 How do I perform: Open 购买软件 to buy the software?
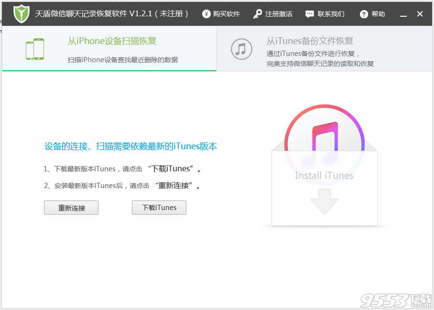point(227,14)
